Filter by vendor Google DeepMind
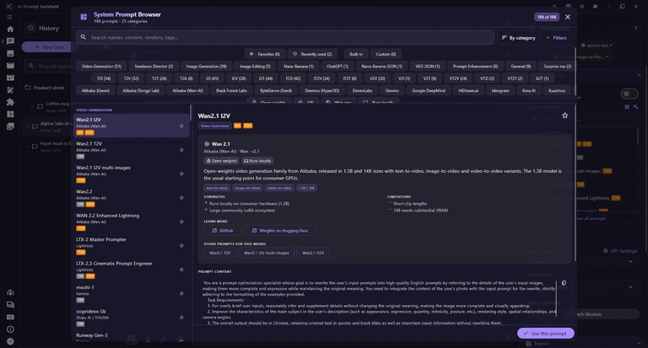648x348 pixels. pyautogui.click(x=428, y=90)
